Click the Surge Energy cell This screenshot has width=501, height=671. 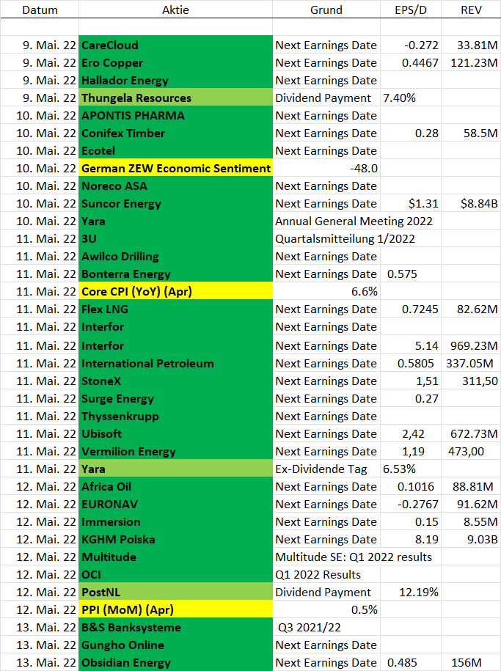175,398
